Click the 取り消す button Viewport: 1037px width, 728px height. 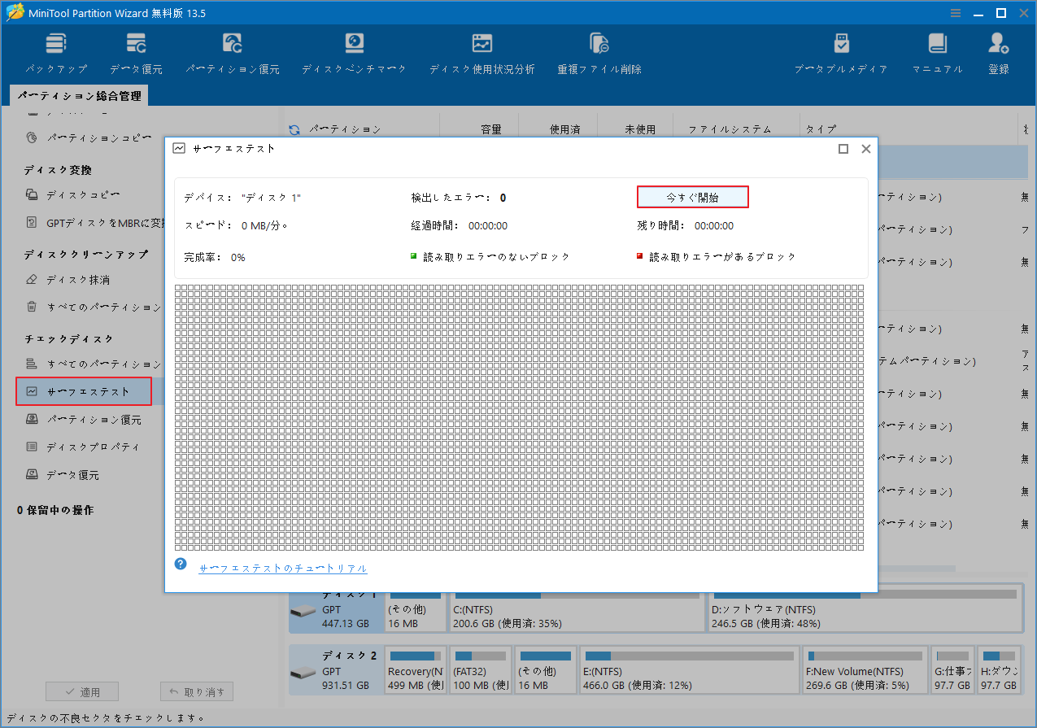coord(196,691)
